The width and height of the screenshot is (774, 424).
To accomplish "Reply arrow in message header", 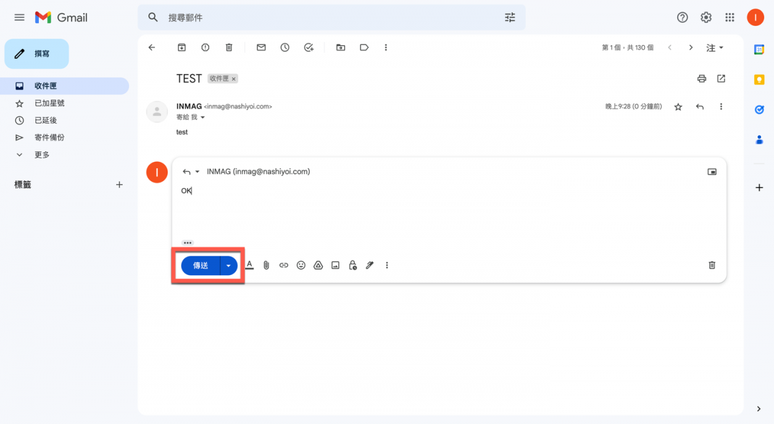I will click(700, 107).
